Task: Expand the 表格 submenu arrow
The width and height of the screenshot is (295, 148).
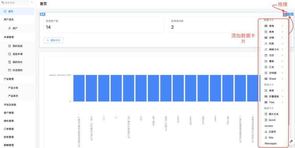Action: (x=282, y=26)
